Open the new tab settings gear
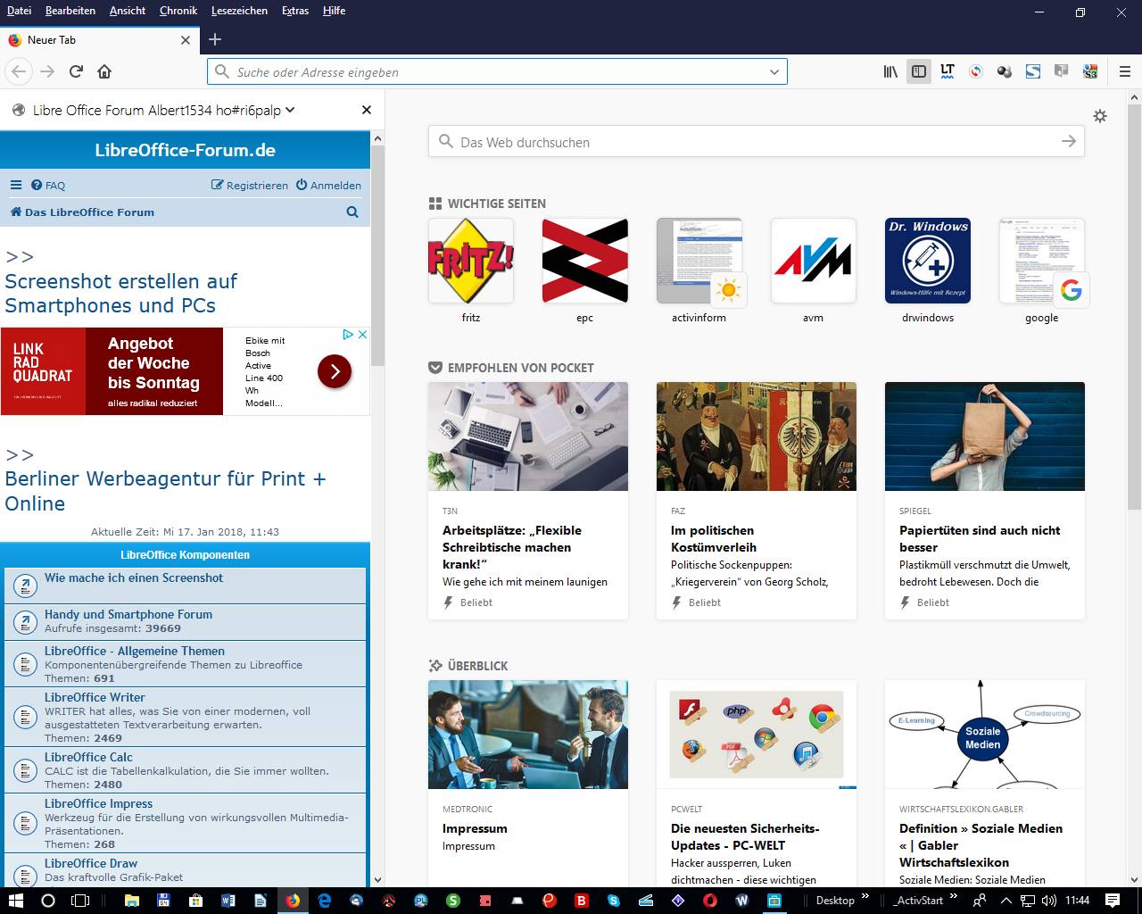This screenshot has width=1142, height=914. point(1100,116)
